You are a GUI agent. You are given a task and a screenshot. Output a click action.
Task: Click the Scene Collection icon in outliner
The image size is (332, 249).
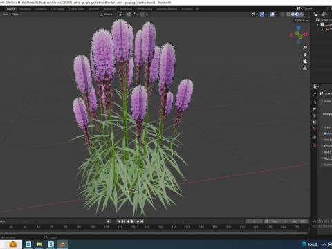[x=317, y=20]
